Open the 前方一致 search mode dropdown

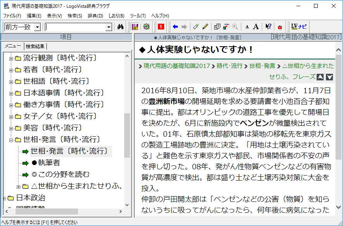37,27
